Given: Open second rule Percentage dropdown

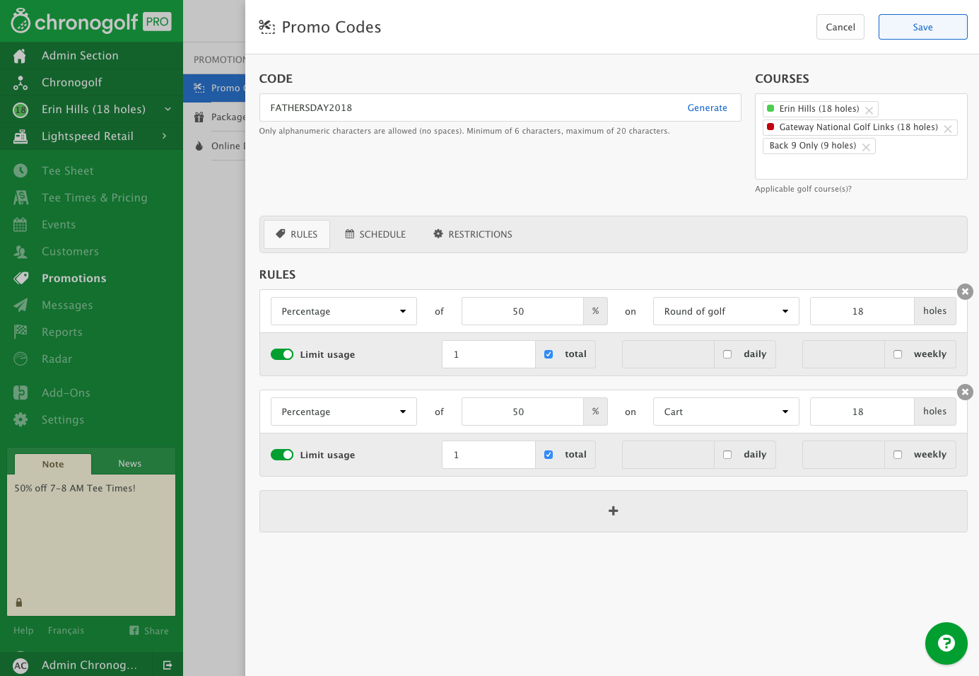Looking at the screenshot, I should coord(344,412).
